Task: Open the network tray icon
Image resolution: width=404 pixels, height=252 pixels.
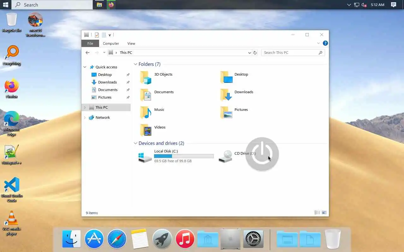Action: coord(357,5)
